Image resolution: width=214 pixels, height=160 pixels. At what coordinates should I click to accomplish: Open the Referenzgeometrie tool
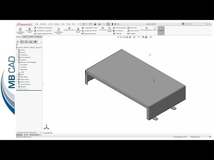coord(146,29)
